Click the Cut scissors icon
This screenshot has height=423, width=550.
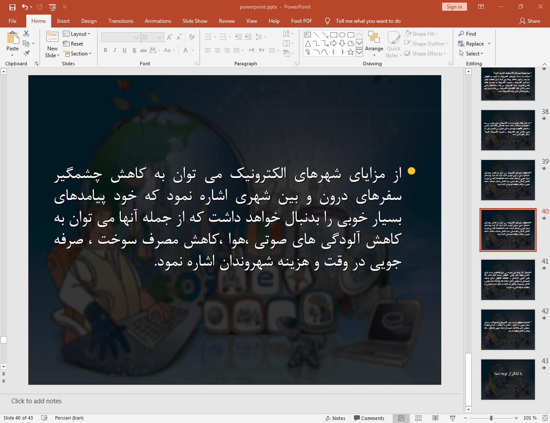pos(26,34)
